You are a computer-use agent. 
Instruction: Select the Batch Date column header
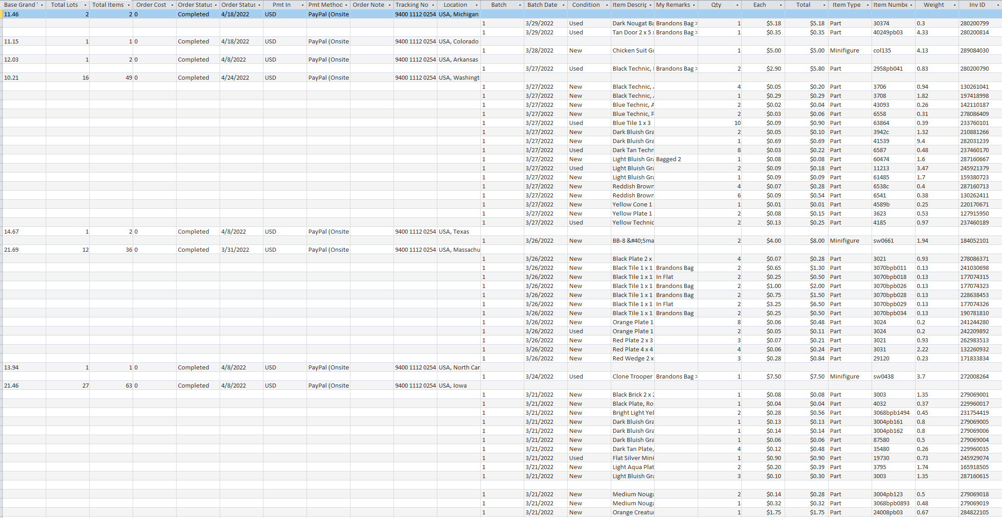tap(542, 5)
